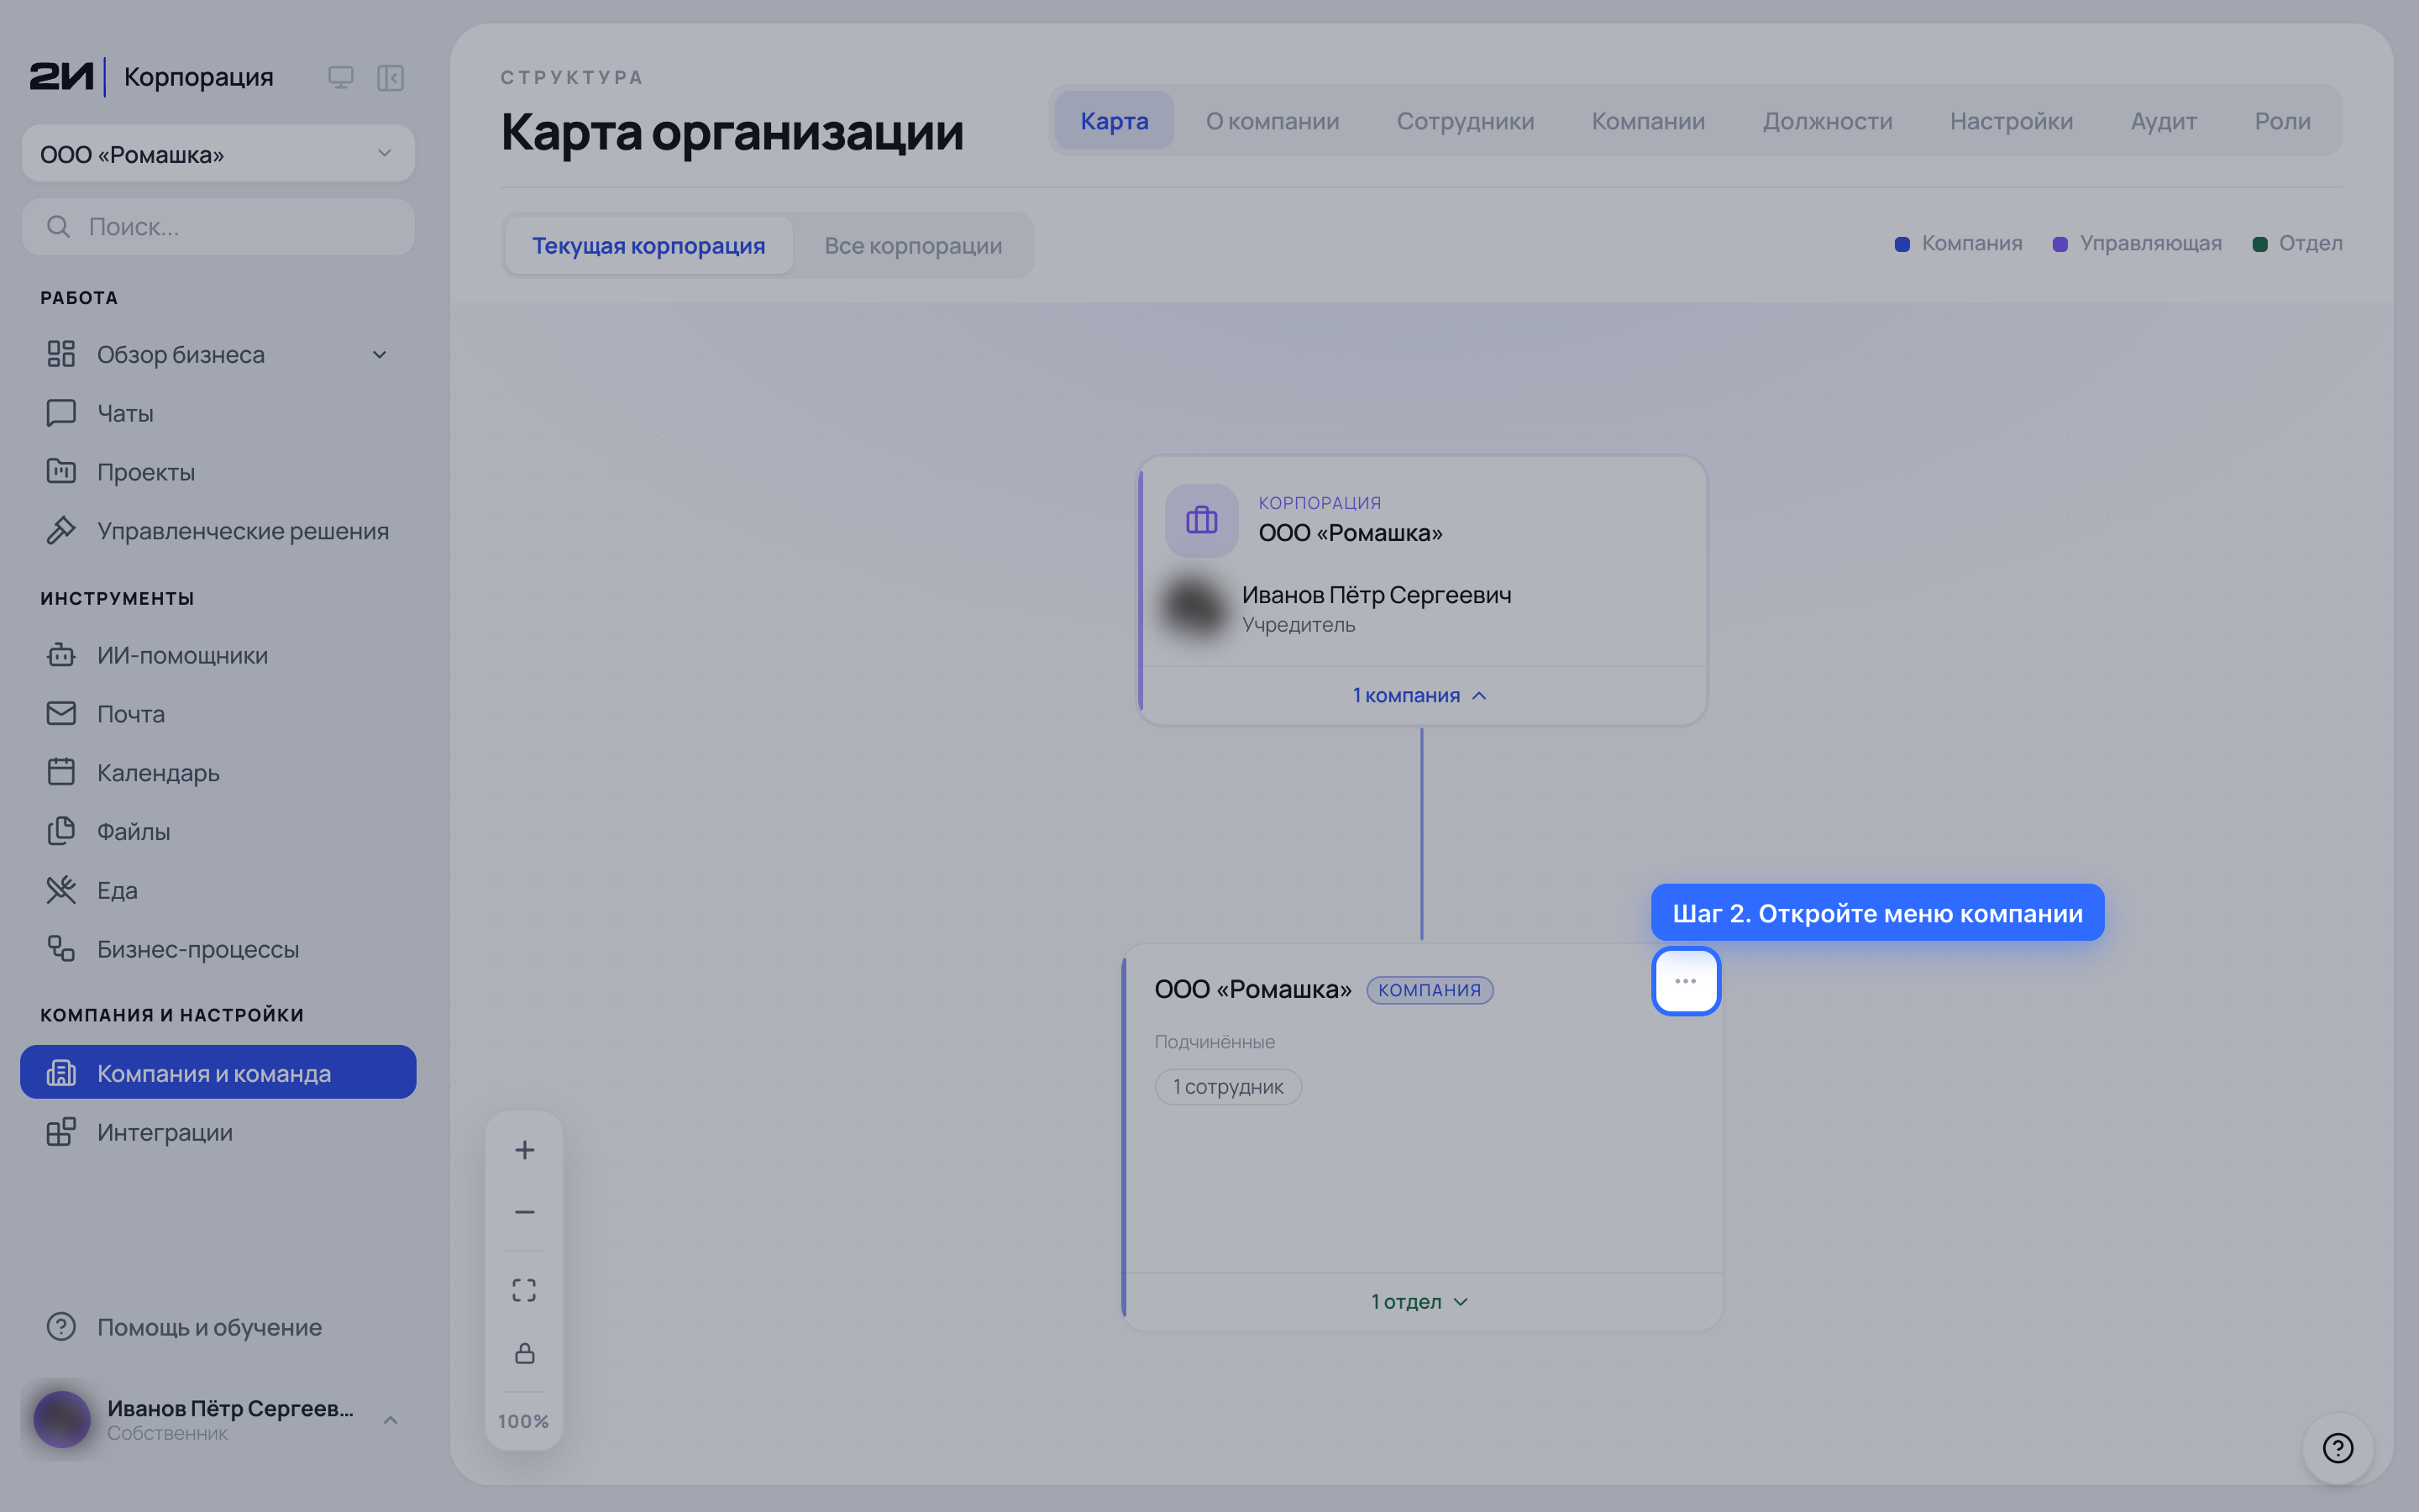Click the 2И Корпорация logo

coord(151,77)
